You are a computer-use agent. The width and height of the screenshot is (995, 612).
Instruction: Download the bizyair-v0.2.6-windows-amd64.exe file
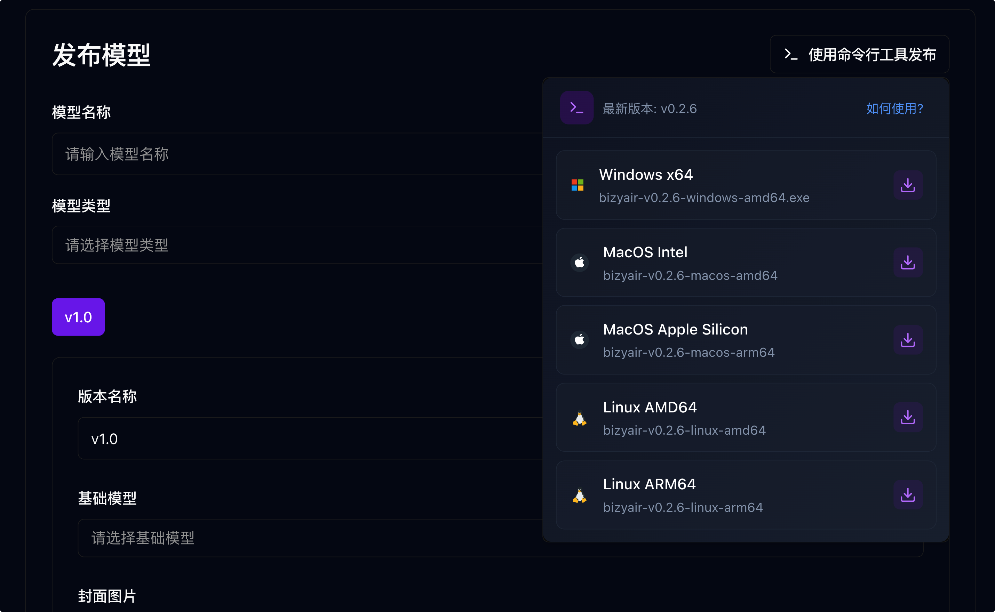[908, 185]
